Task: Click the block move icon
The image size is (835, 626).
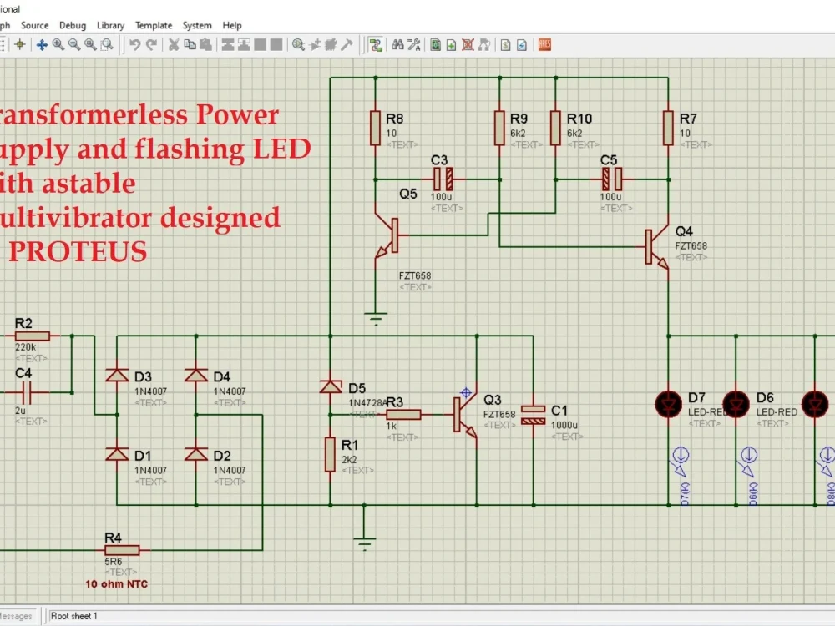Action: coord(244,45)
